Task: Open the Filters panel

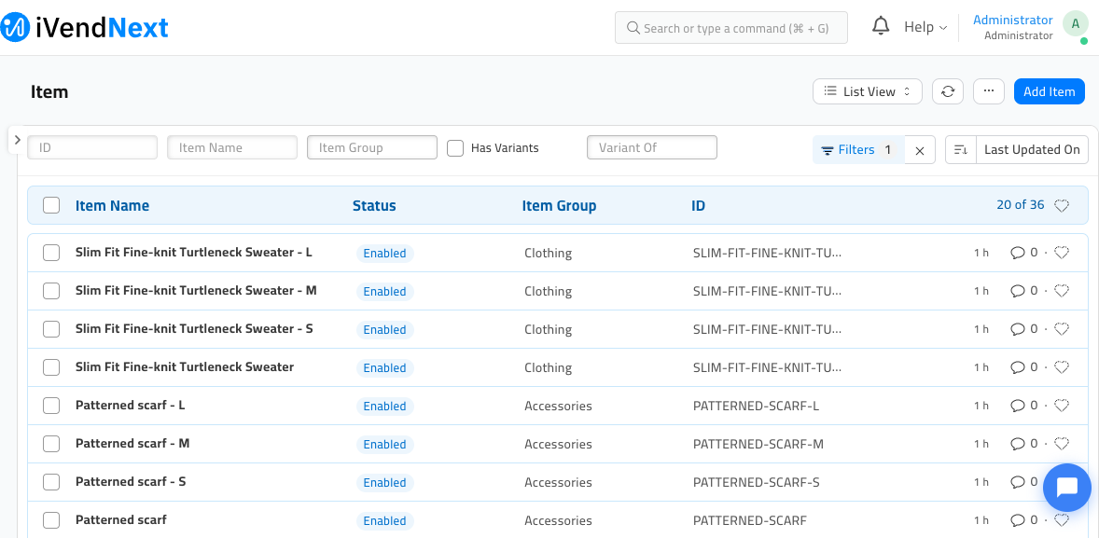Action: click(858, 150)
